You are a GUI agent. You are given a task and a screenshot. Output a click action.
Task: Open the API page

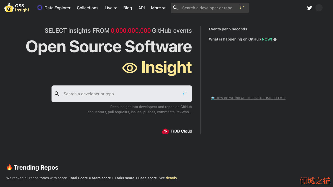click(x=142, y=8)
